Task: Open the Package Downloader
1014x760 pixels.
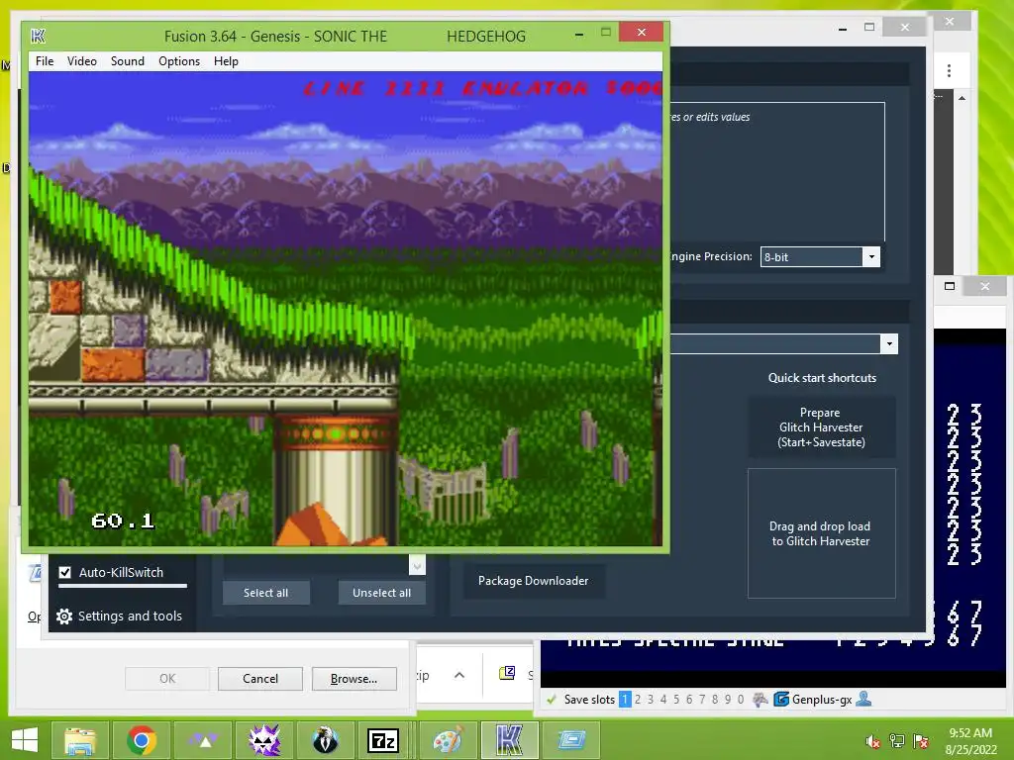Action: click(534, 581)
